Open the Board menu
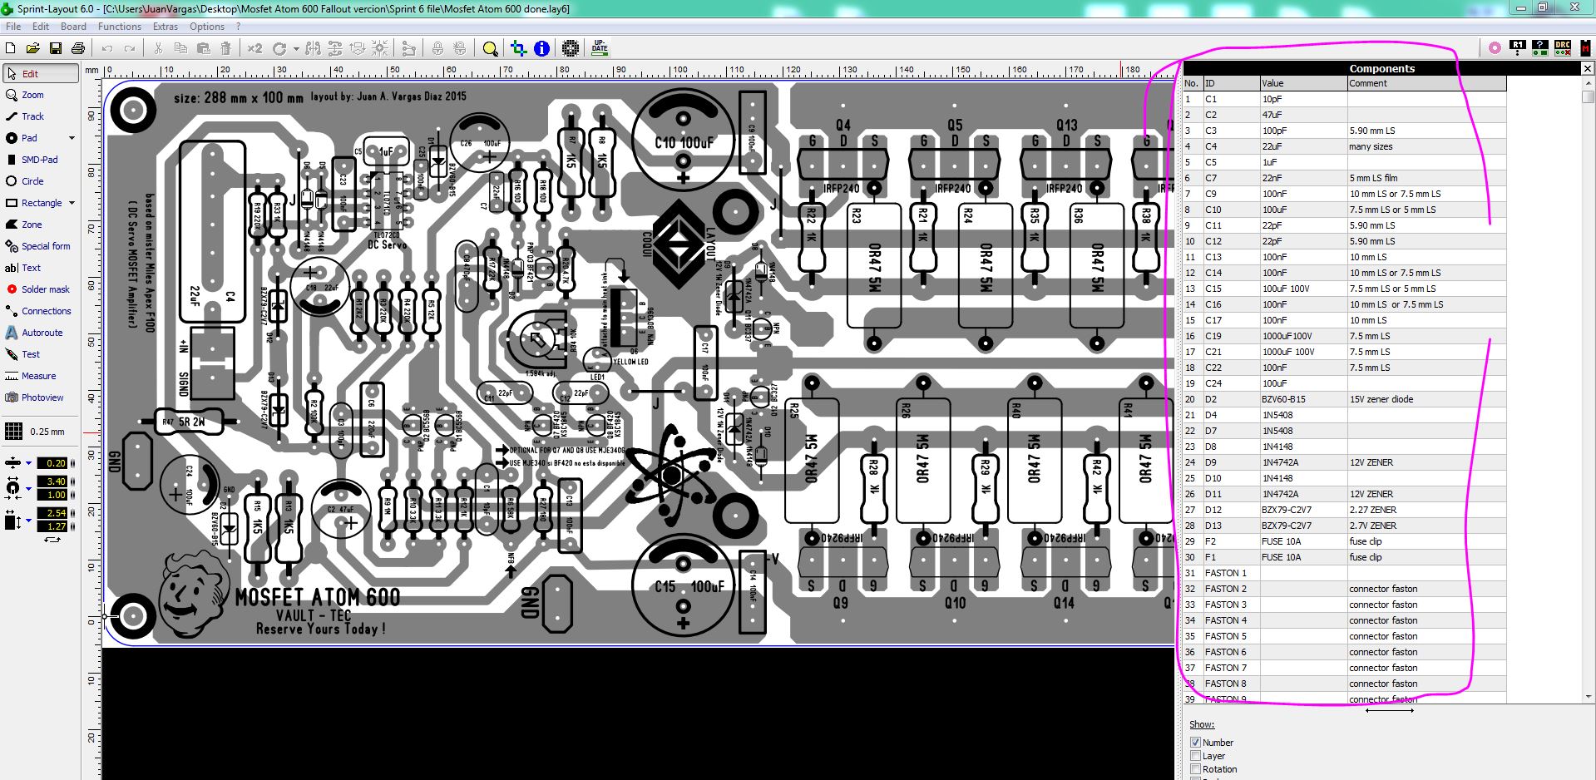 (73, 27)
